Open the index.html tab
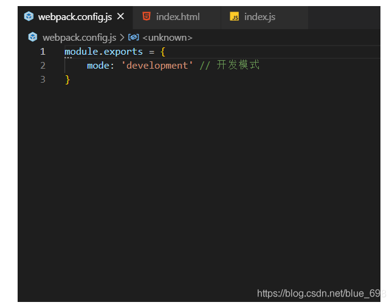This screenshot has width=392, height=305. coord(177,17)
